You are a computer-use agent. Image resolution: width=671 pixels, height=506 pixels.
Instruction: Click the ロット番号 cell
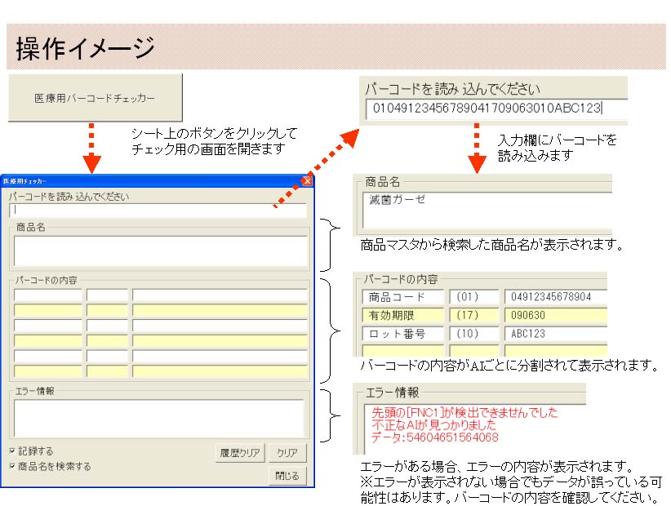click(402, 334)
